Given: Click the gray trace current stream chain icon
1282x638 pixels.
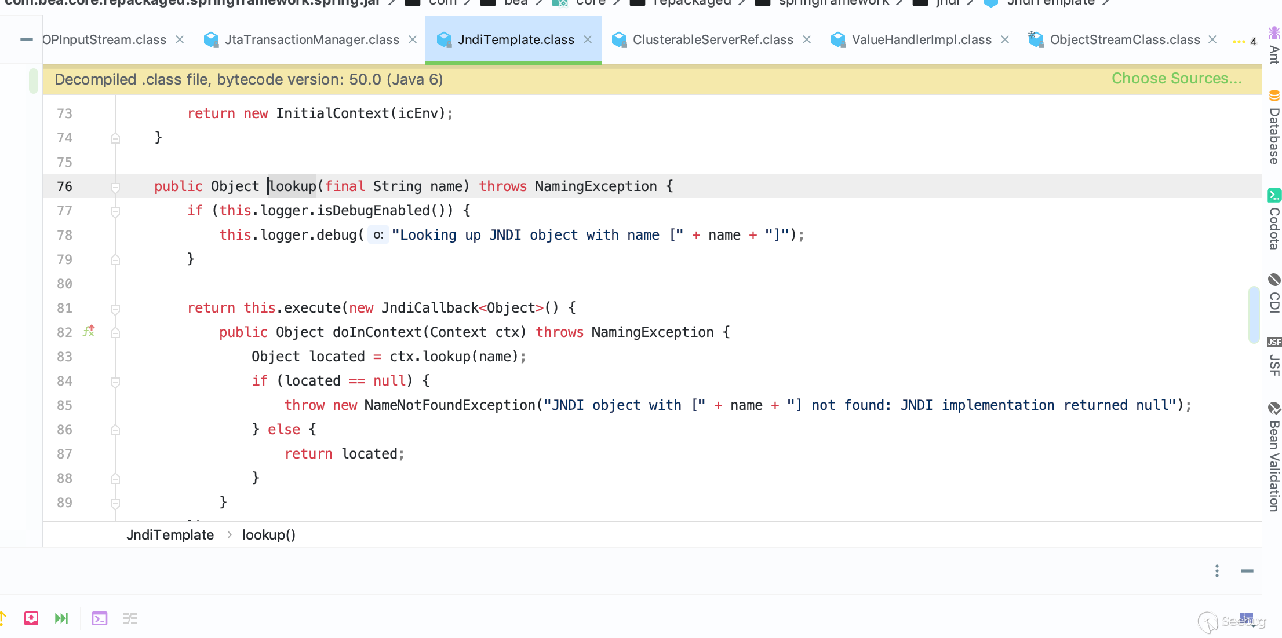Looking at the screenshot, I should (x=130, y=618).
